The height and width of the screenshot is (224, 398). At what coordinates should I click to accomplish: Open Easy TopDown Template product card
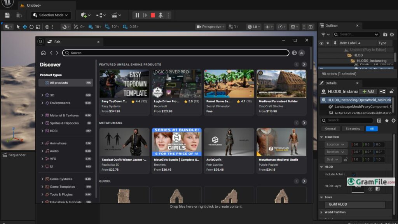(x=124, y=93)
